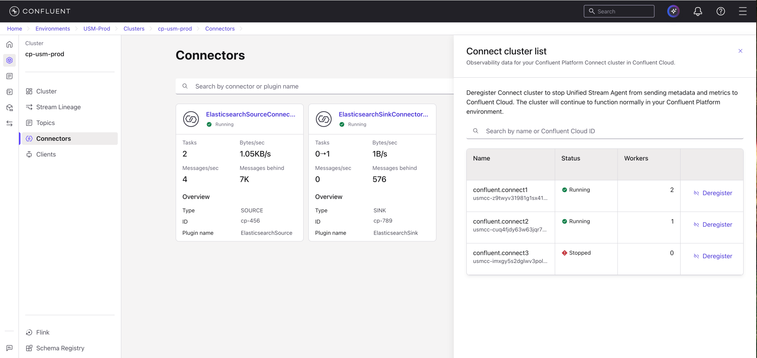The image size is (757, 358).
Task: Click the ElasticsearchSink plugin name value
Action: (396, 233)
